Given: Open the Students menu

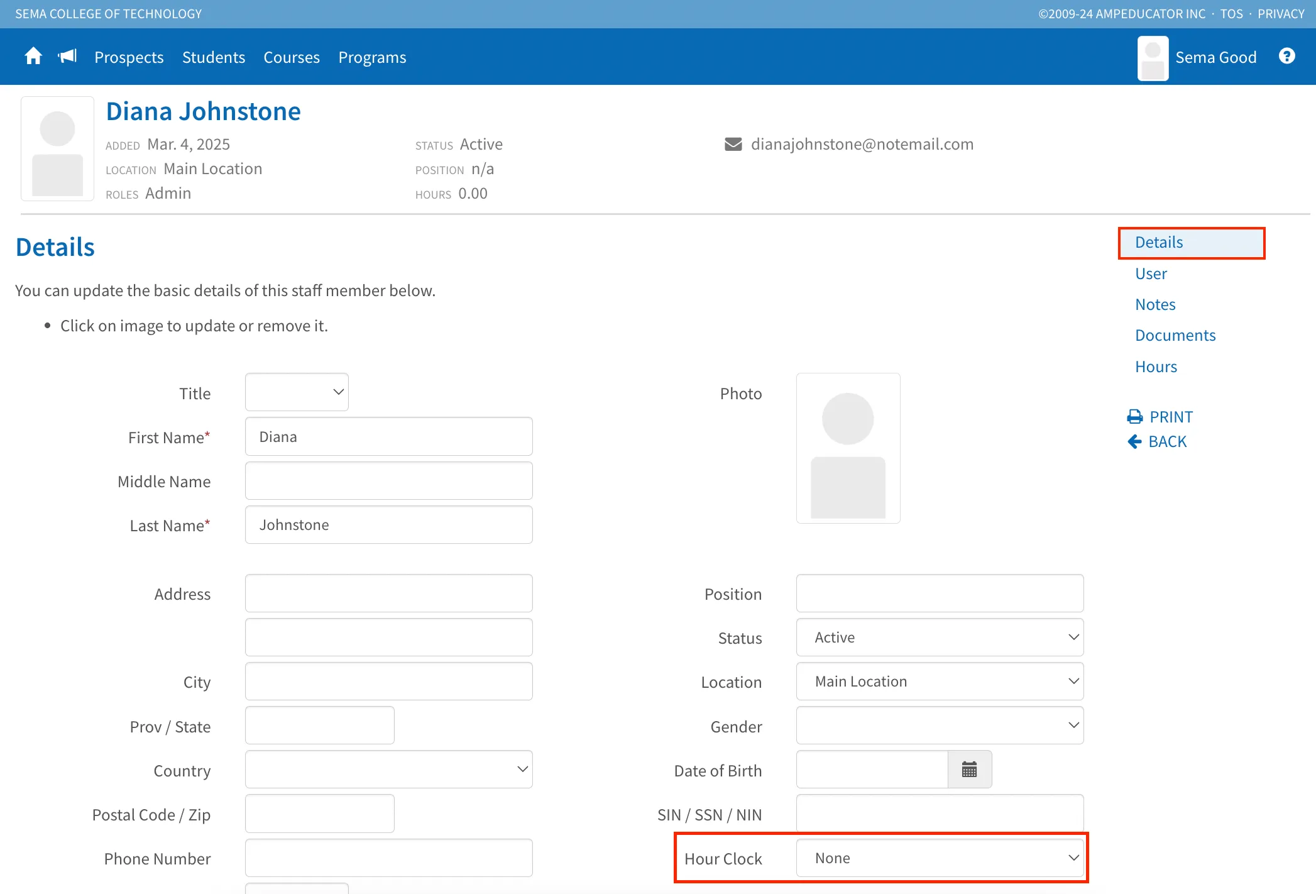Looking at the screenshot, I should pyautogui.click(x=214, y=57).
